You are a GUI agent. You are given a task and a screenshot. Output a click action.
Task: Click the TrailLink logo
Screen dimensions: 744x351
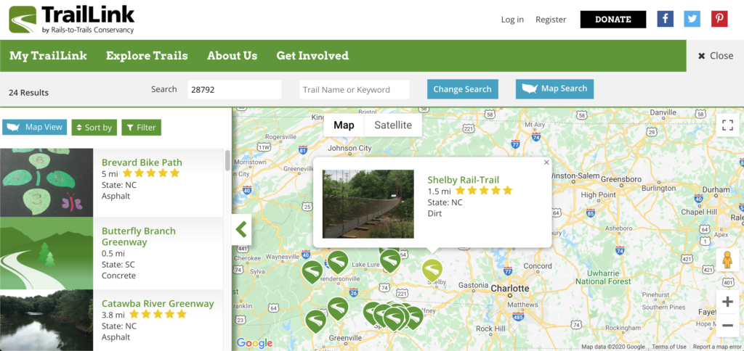point(72,20)
